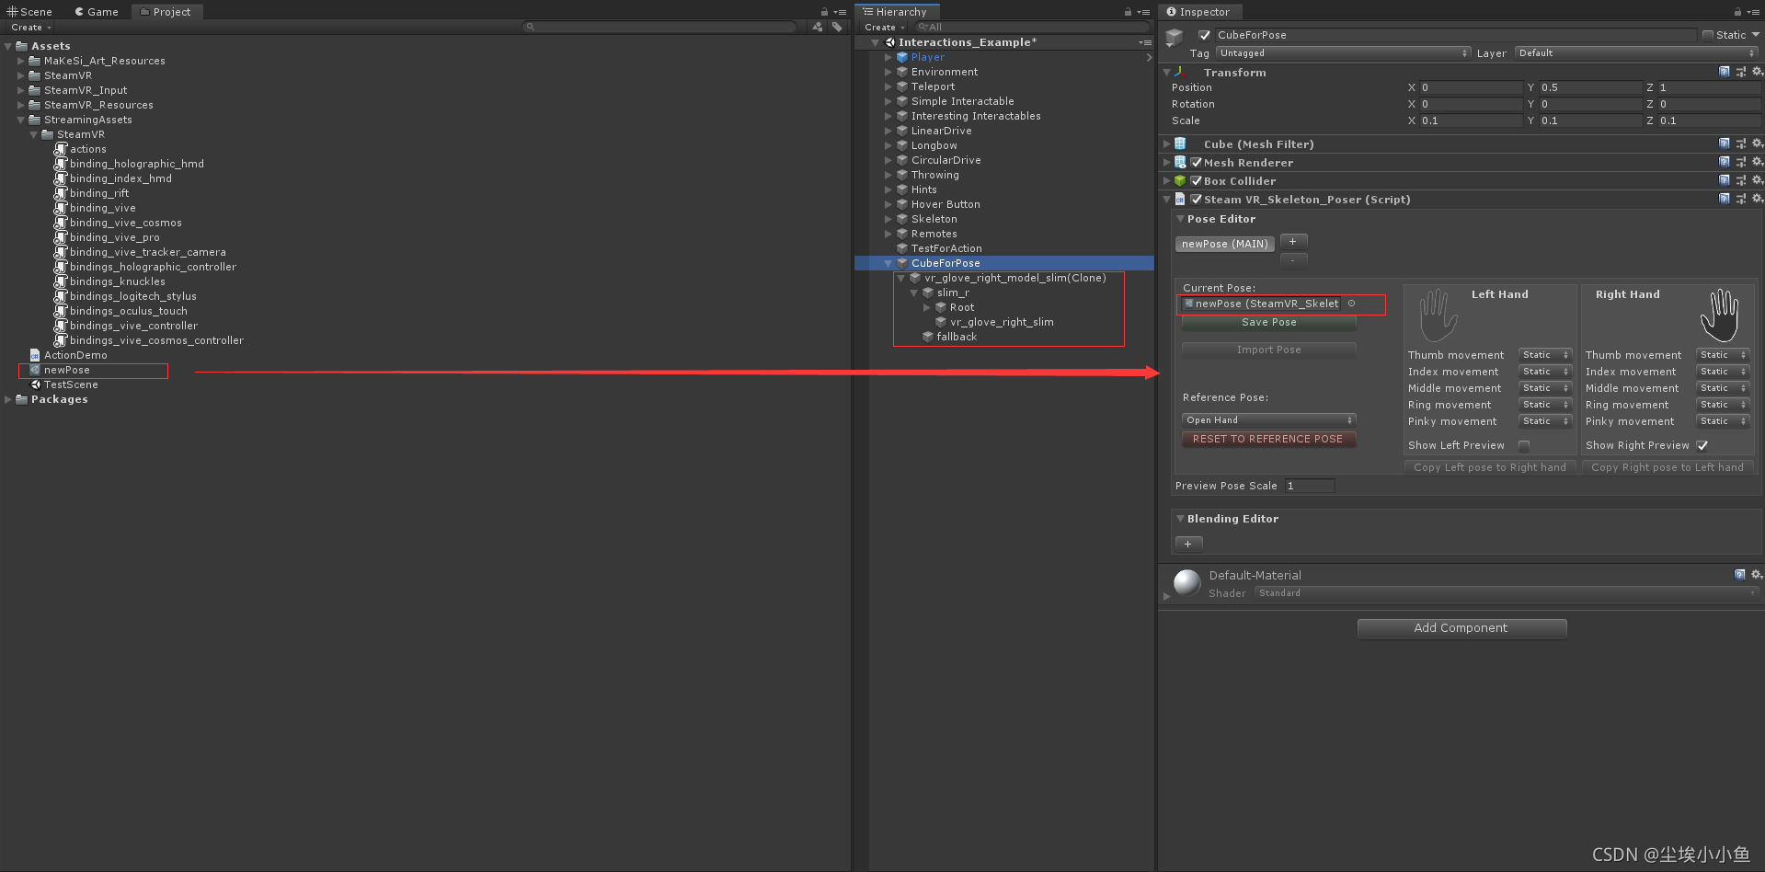The width and height of the screenshot is (1765, 872).
Task: Lock the Hierarchy panel
Action: (x=1128, y=12)
